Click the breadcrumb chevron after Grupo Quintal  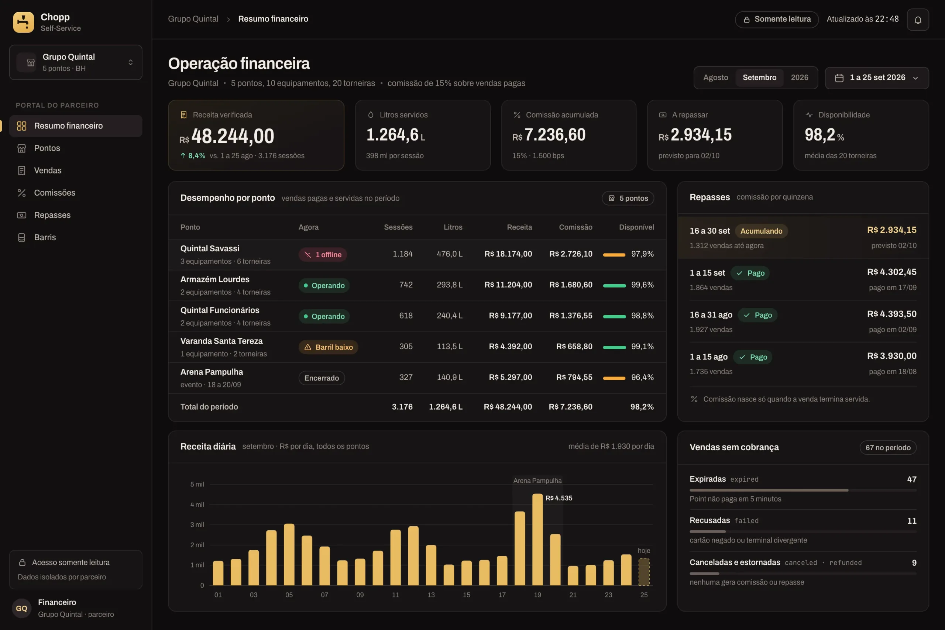coord(228,19)
